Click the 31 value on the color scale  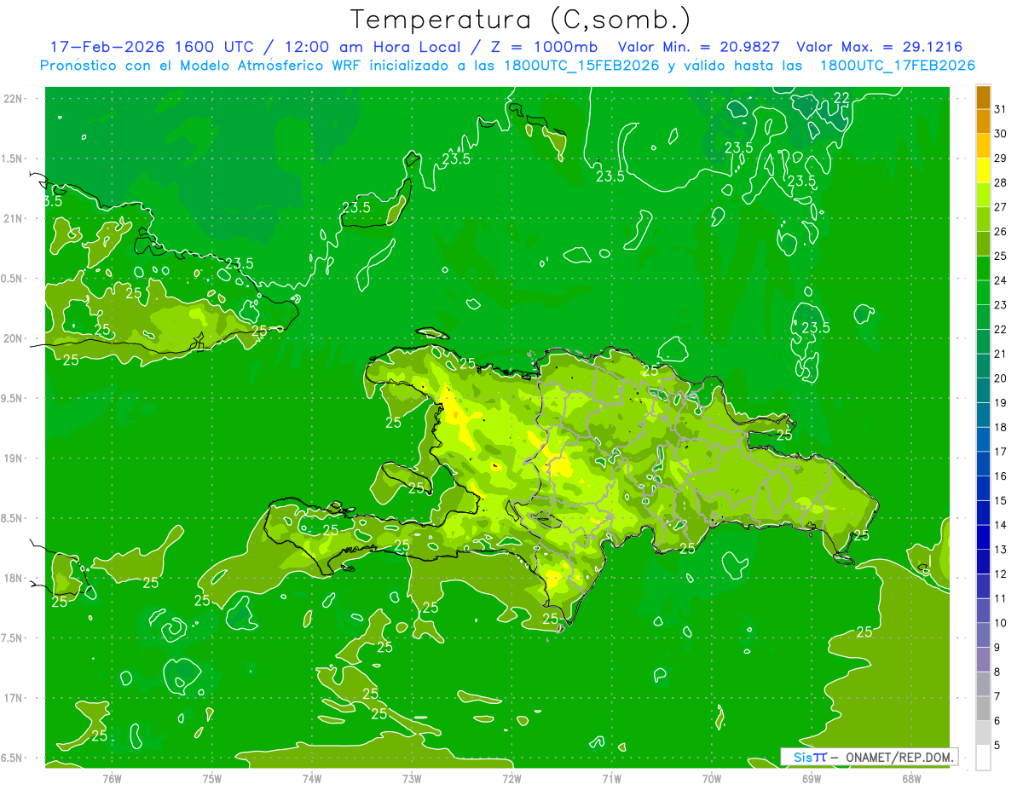[1001, 109]
